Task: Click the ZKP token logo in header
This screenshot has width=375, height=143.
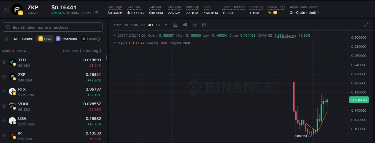Action: (x=17, y=9)
